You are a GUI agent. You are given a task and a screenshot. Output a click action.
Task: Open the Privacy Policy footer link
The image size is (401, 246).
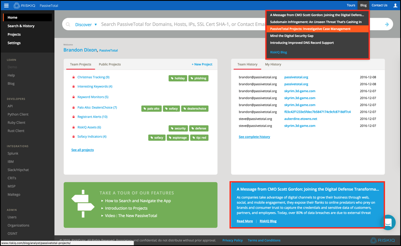[233, 240]
